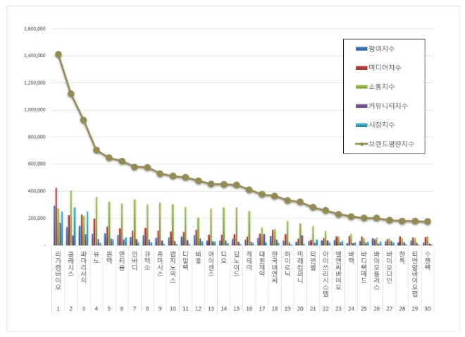Select the 뷰노 line marker at rank 4
The image size is (465, 337).
[97, 150]
